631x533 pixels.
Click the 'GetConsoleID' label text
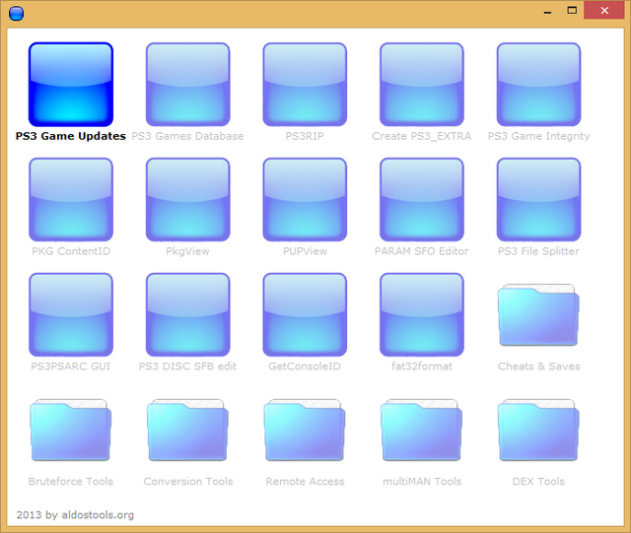click(305, 366)
